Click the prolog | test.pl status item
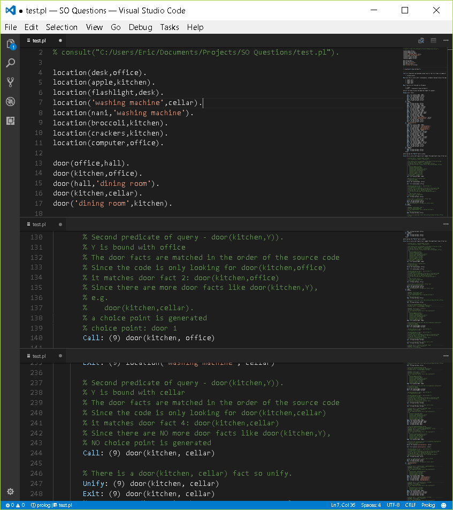This screenshot has width=453, height=510. tap(51, 505)
